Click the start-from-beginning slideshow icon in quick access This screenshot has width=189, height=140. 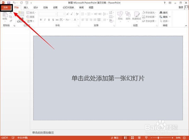click(27, 3)
